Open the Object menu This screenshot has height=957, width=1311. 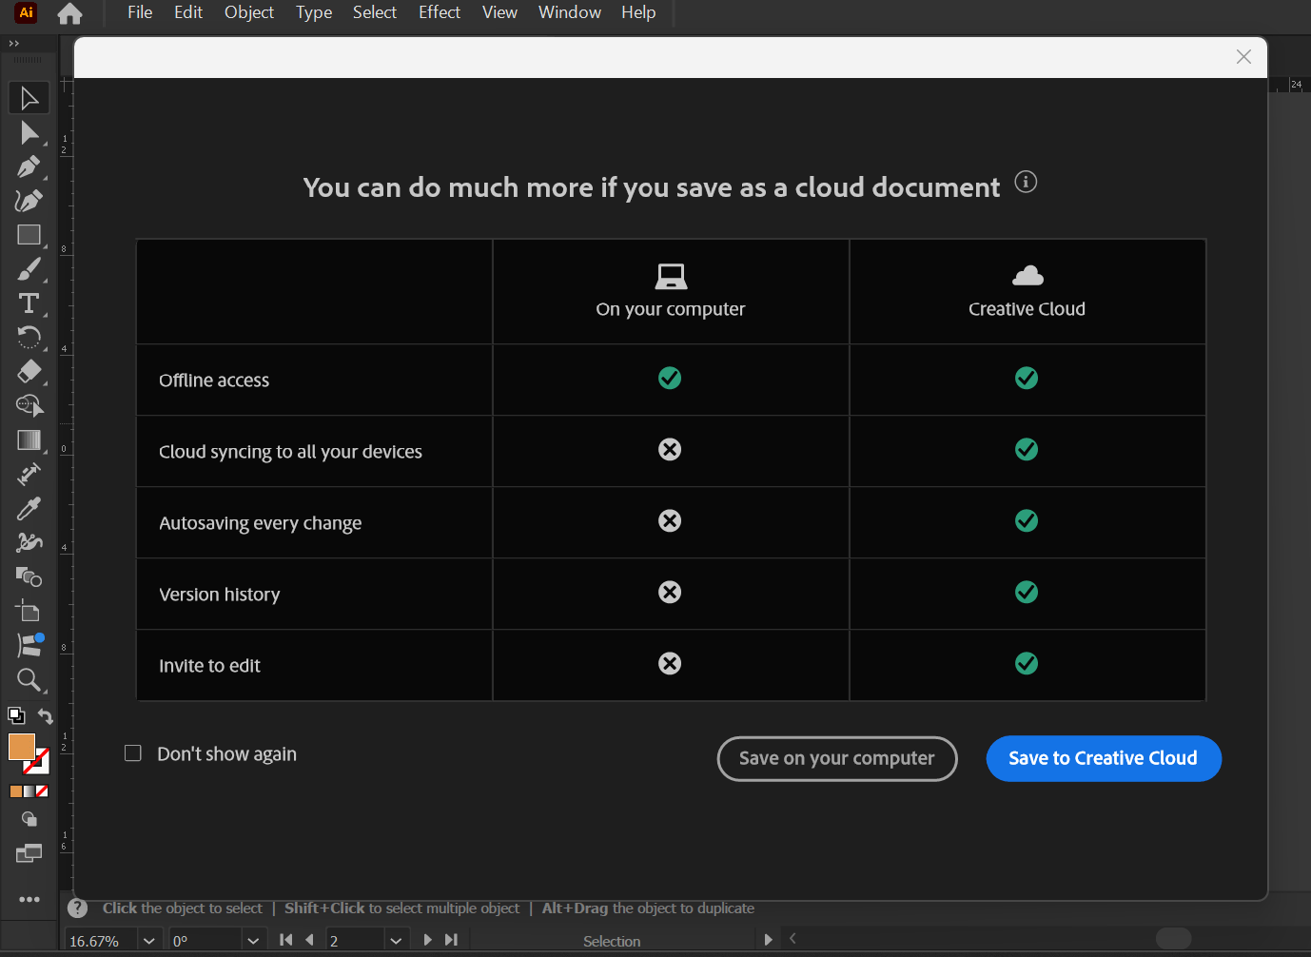pos(249,12)
